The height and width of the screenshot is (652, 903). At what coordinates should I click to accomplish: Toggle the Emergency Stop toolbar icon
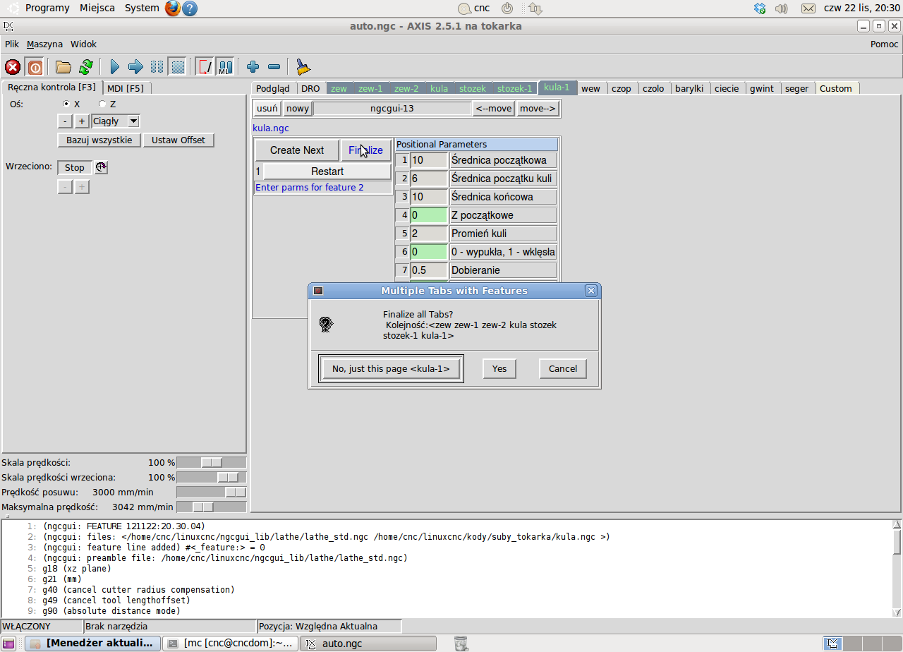13,67
